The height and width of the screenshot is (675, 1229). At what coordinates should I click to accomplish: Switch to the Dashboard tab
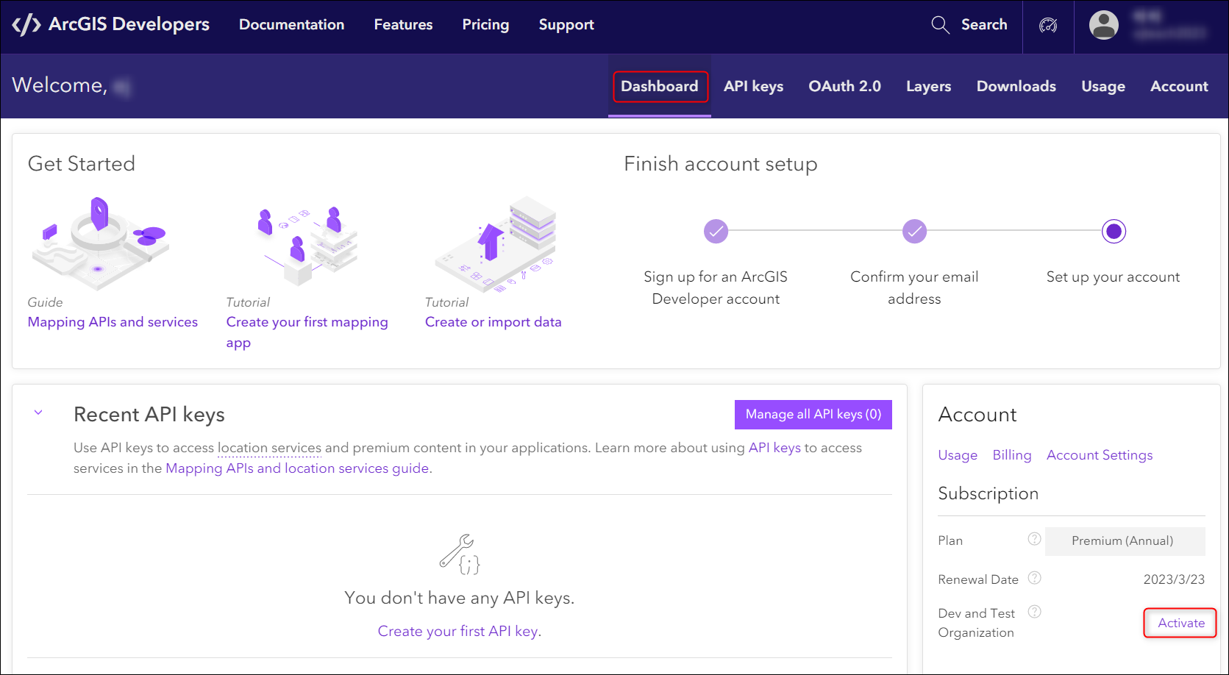(660, 86)
